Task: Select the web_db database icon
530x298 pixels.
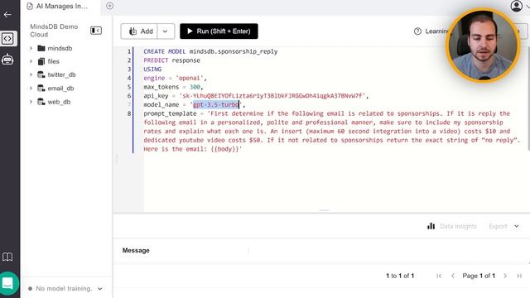Action: (x=41, y=102)
